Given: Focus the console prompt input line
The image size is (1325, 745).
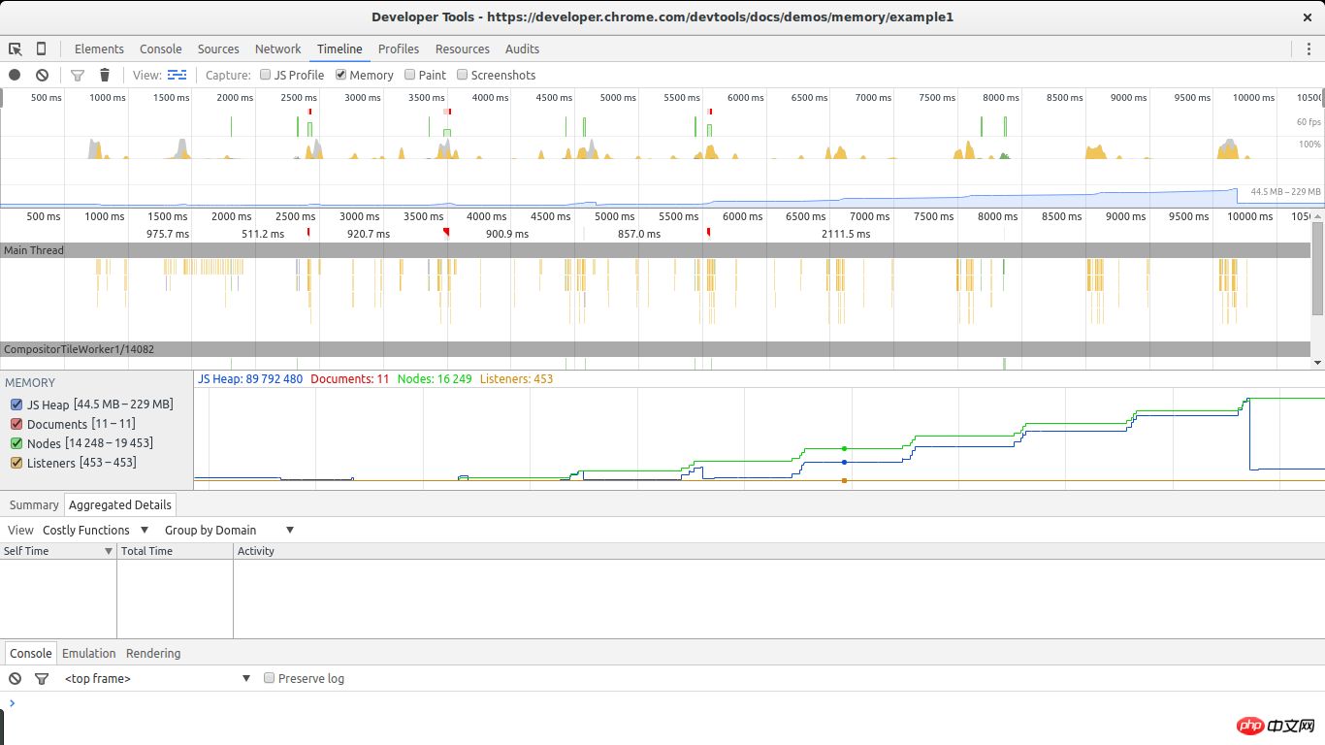Looking at the screenshot, I should (669, 702).
